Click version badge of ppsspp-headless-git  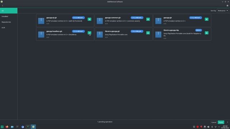click(78, 31)
